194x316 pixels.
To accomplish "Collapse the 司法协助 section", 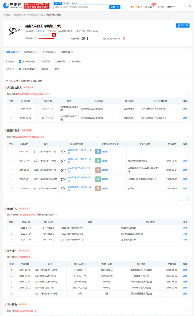I will [187, 311].
